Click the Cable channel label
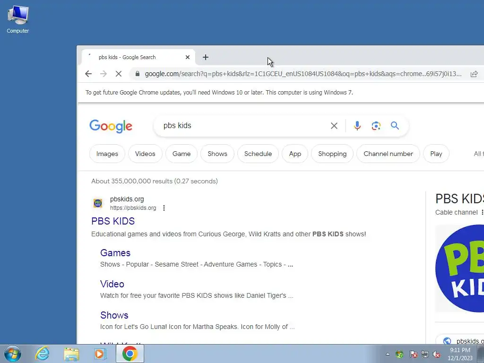The width and height of the screenshot is (484, 363). pos(456,212)
